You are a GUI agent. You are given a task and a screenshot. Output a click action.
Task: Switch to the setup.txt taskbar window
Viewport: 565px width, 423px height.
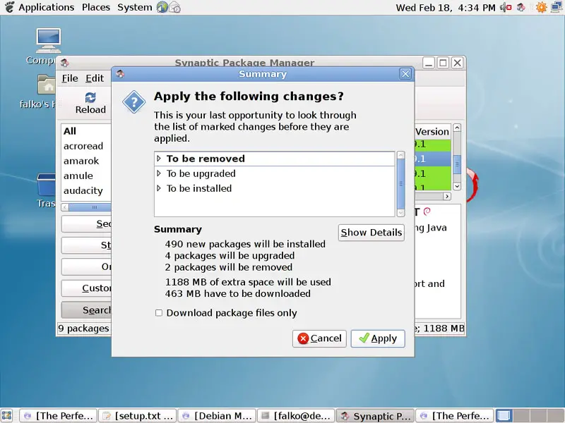click(138, 415)
